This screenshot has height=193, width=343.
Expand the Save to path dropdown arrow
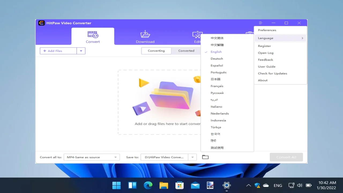point(192,157)
